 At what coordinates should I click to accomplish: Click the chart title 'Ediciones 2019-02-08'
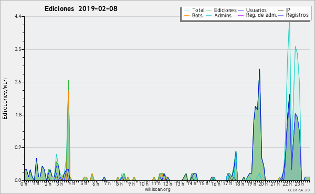(x=81, y=9)
